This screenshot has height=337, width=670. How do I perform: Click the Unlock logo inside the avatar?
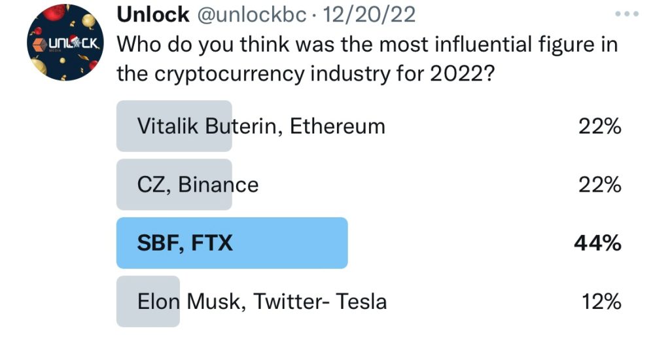click(x=65, y=43)
